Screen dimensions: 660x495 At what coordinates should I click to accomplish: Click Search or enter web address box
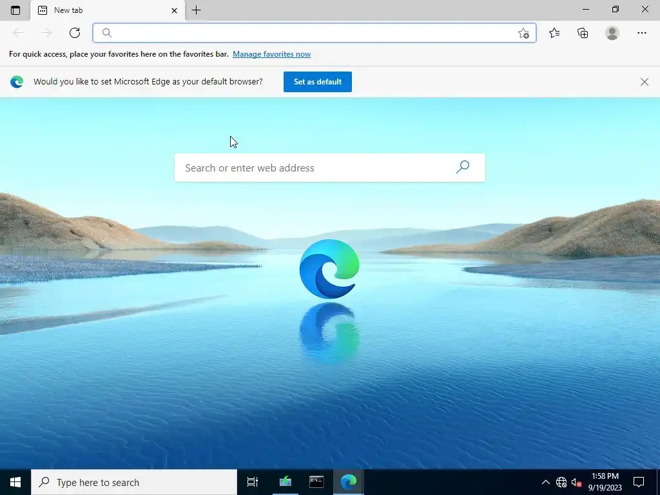(329, 168)
